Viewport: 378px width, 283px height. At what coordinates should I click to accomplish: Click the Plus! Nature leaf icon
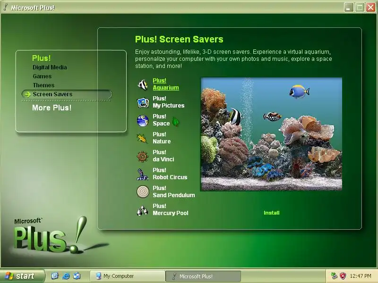(x=142, y=138)
